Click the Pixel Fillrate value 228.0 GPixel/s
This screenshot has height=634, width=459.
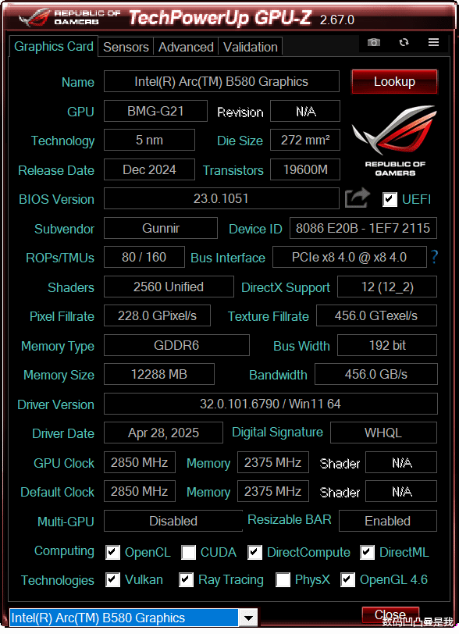pos(157,315)
